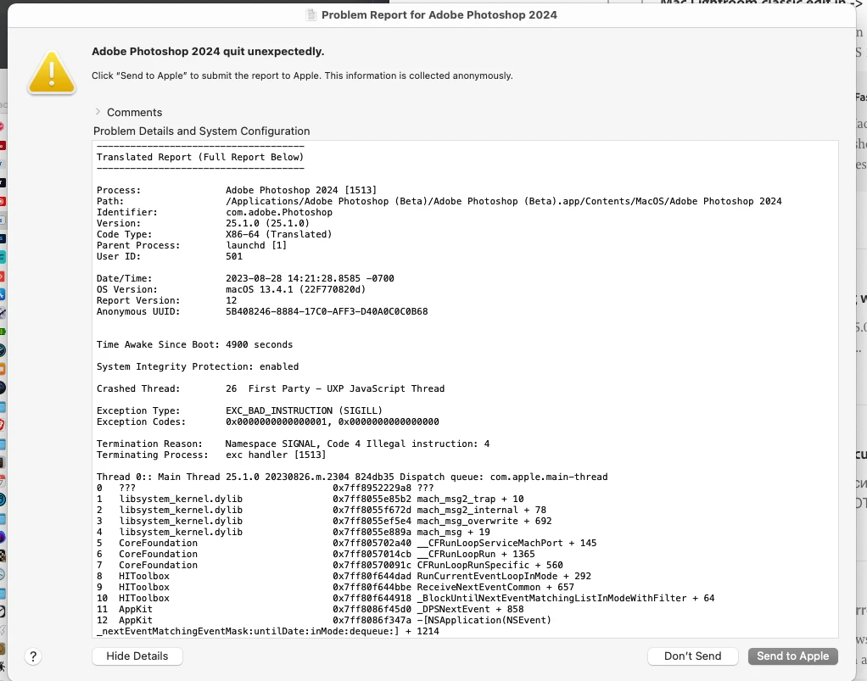Click "Time Awake Since Boot: 4900 seconds"
The width and height of the screenshot is (867, 681).
click(x=194, y=345)
